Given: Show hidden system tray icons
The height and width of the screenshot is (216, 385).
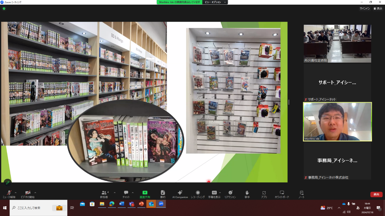Looking at the screenshot, I should [x=339, y=208].
